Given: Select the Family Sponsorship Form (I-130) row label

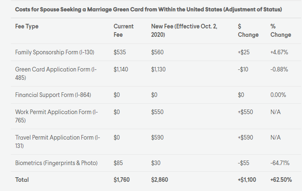Looking at the screenshot, I should [x=55, y=52].
